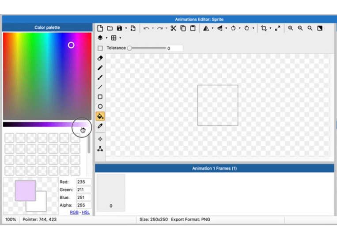
Task: Select the Crop tool
Action: (264, 28)
